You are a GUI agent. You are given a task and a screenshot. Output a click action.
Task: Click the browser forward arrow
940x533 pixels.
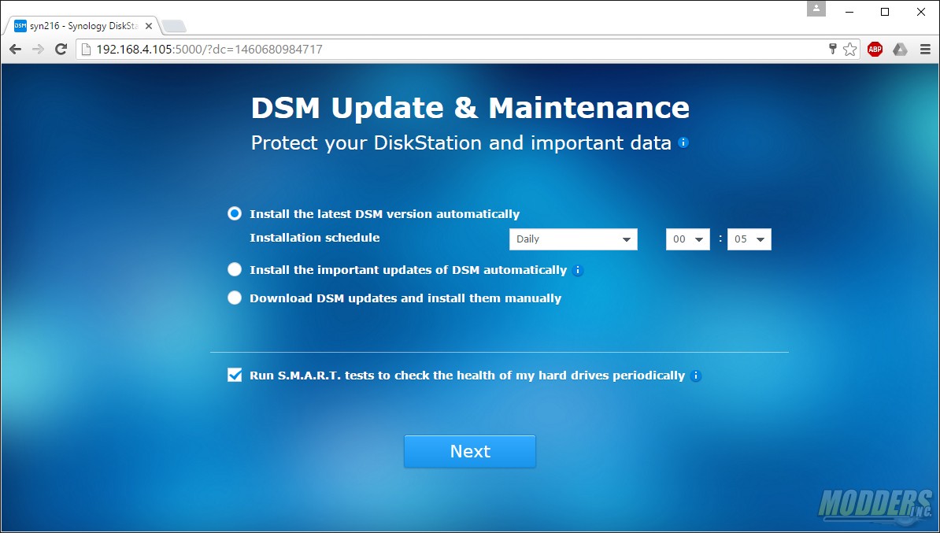(38, 49)
